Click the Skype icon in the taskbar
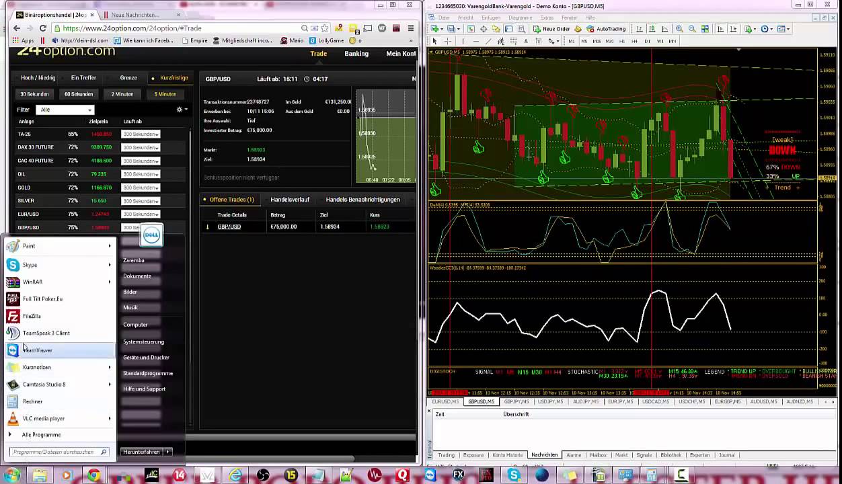 [514, 475]
